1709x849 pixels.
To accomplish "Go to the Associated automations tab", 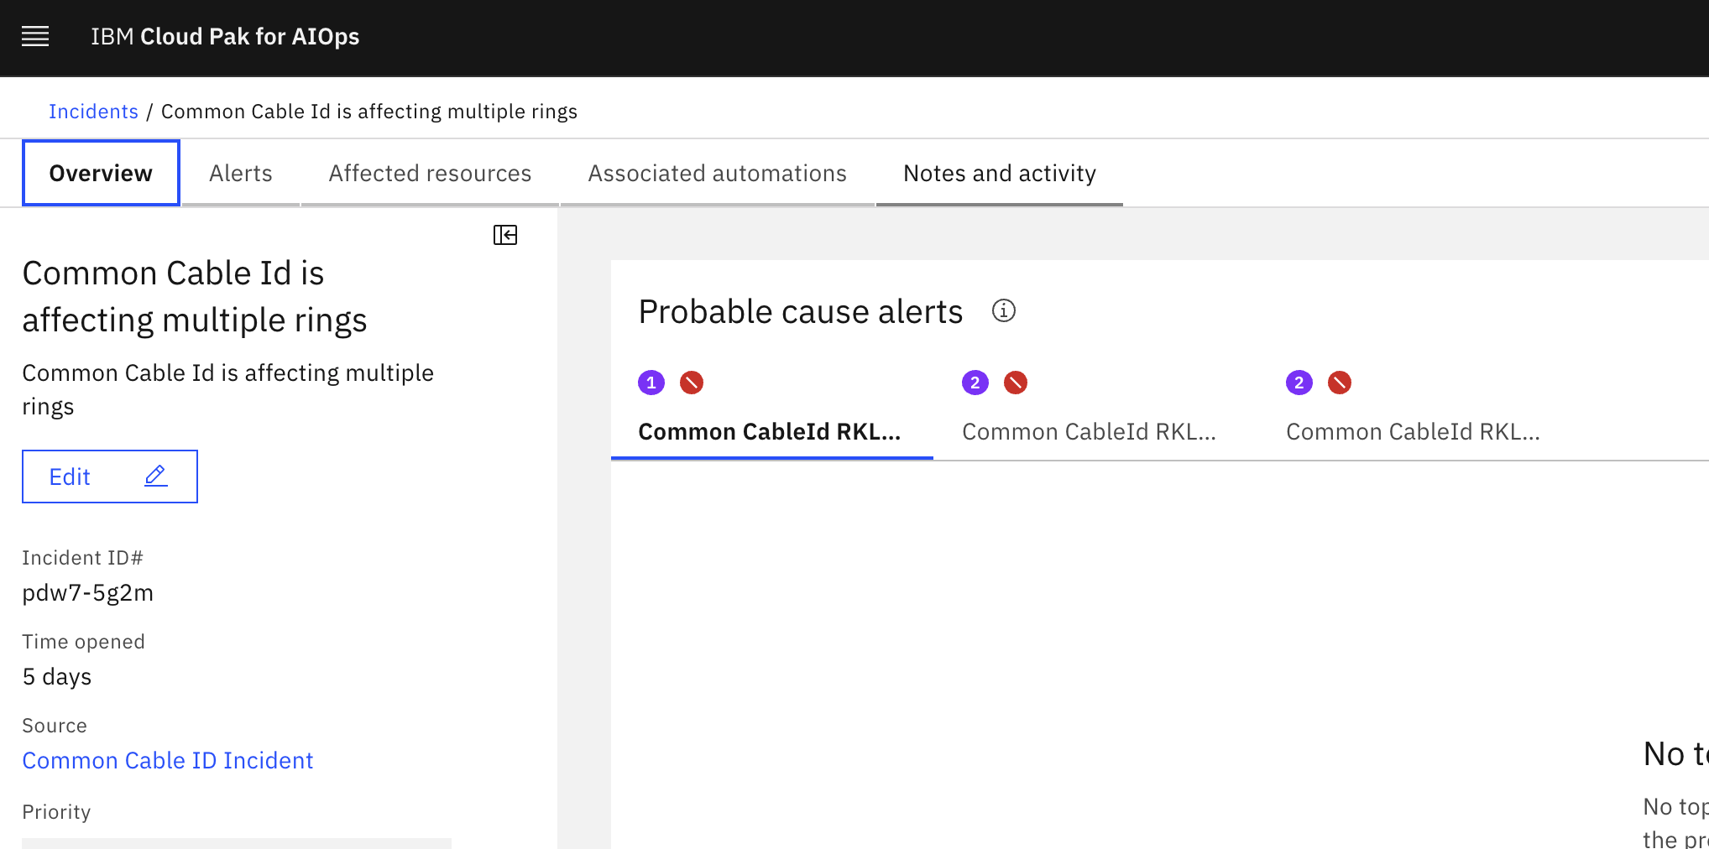I will pos(717,174).
